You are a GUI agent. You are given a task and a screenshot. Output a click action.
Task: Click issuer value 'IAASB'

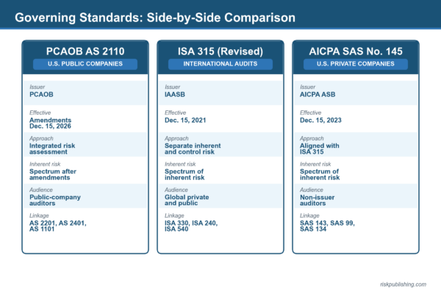pos(175,94)
